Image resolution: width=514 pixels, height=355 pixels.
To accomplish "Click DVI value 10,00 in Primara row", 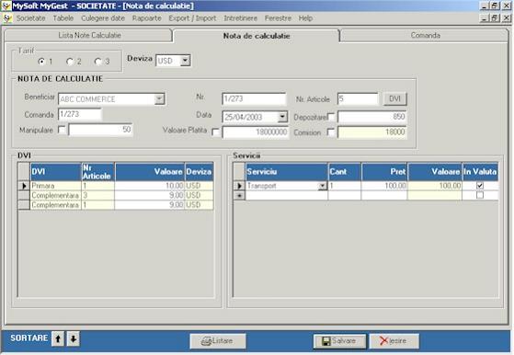I will (150, 186).
